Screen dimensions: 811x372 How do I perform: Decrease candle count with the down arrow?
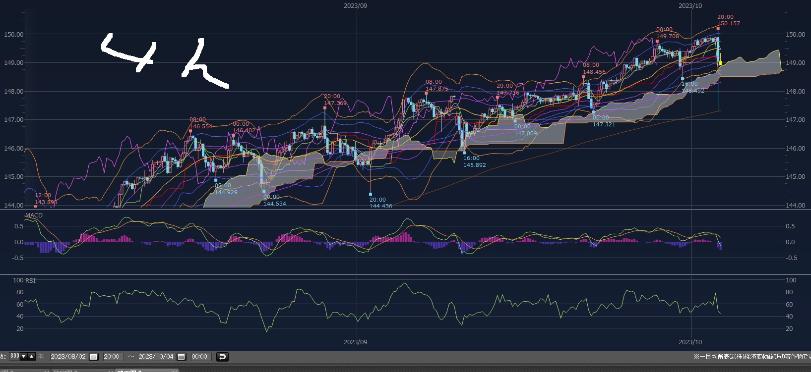coord(23,357)
